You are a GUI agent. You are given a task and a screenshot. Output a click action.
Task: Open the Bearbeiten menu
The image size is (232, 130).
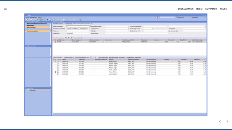tap(33, 17)
